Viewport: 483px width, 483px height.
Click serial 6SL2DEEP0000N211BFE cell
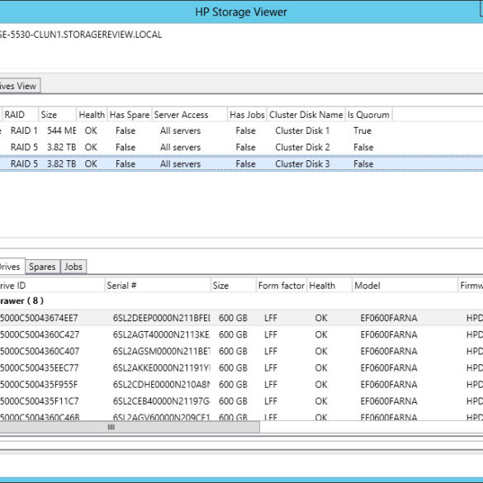click(161, 318)
